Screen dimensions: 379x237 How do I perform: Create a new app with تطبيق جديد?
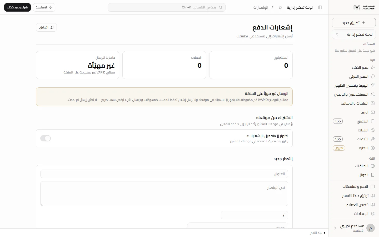pos(354,23)
